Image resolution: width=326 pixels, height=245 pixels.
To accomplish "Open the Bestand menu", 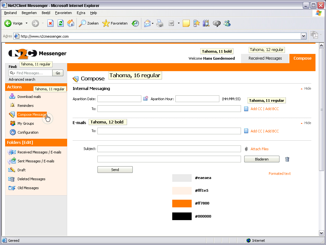I will coord(11,13).
